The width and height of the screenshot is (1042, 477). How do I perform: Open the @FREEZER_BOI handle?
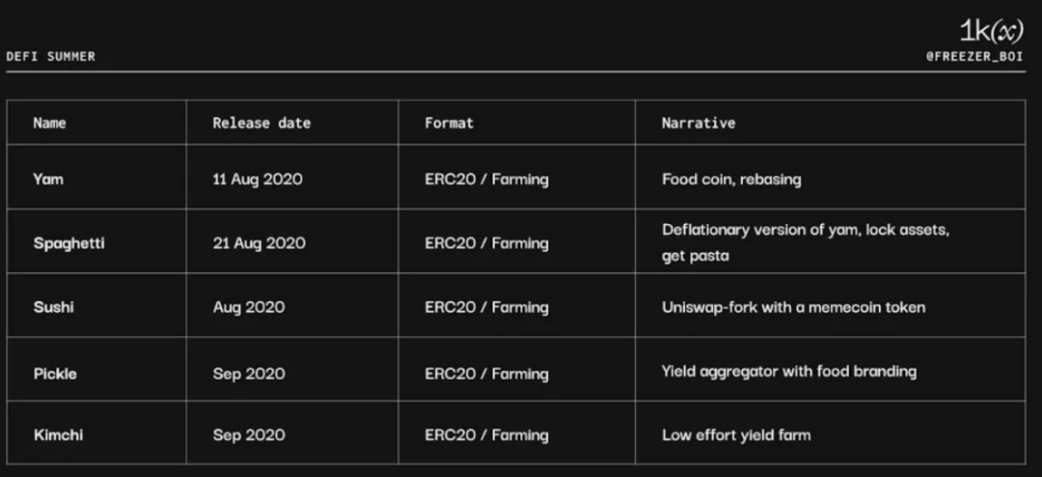(x=974, y=57)
